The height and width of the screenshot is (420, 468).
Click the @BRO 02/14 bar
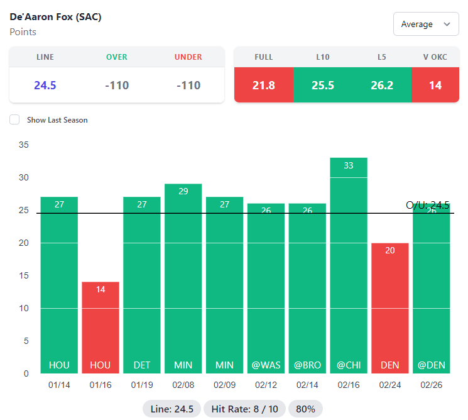pos(307,288)
